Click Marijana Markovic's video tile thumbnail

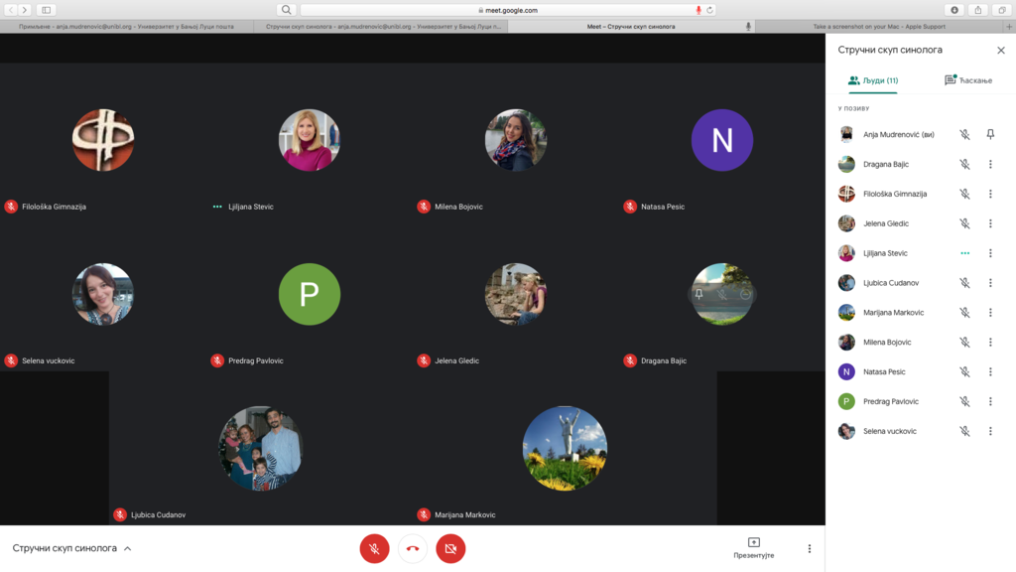coord(565,448)
